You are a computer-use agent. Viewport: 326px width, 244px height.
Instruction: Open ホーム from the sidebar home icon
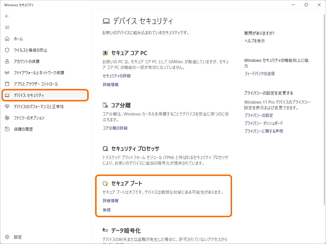7,39
